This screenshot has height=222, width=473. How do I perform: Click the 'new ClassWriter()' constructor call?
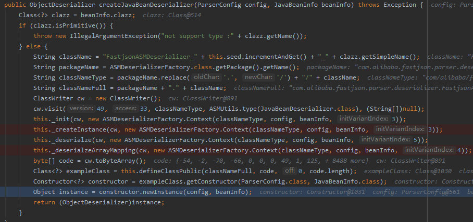[126, 98]
